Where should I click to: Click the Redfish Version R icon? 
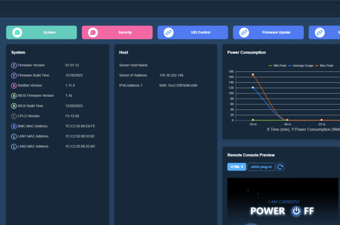(14, 86)
